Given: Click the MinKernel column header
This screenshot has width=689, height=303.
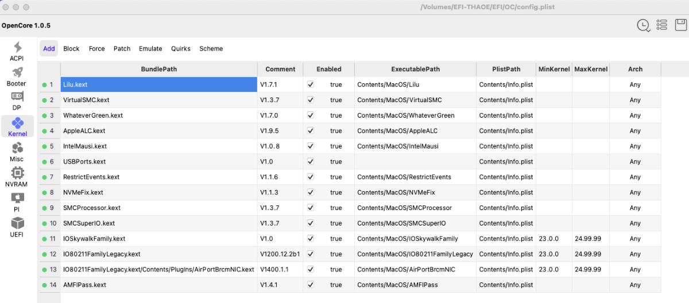Looking at the screenshot, I should click(x=554, y=69).
